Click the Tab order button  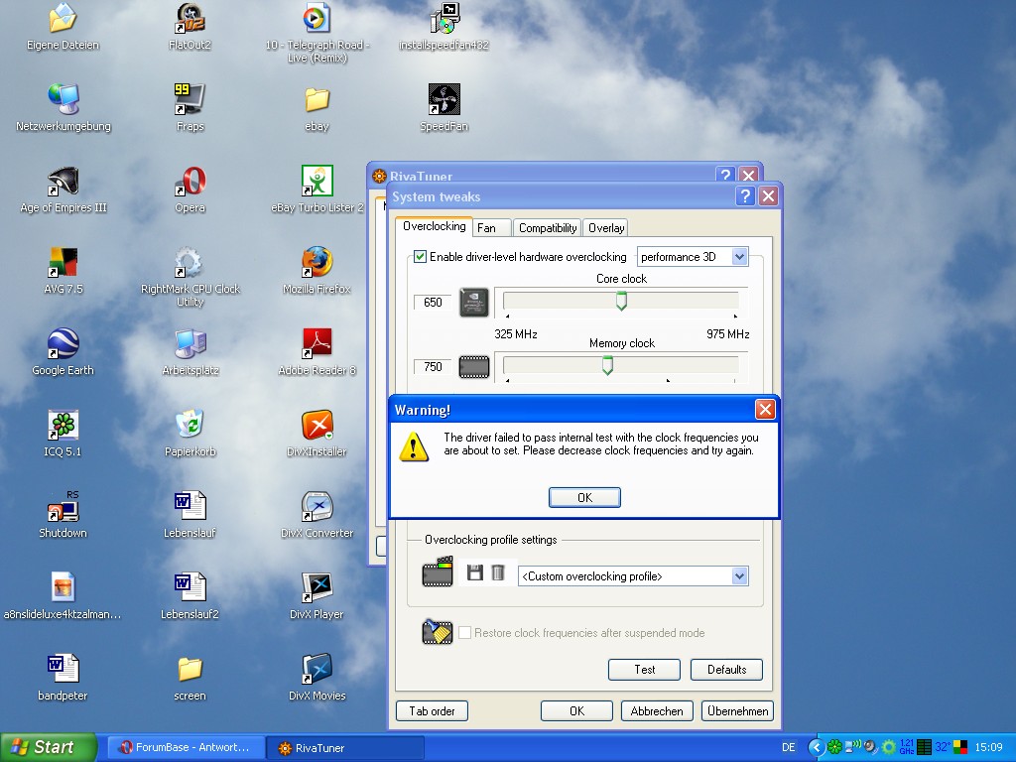point(432,710)
